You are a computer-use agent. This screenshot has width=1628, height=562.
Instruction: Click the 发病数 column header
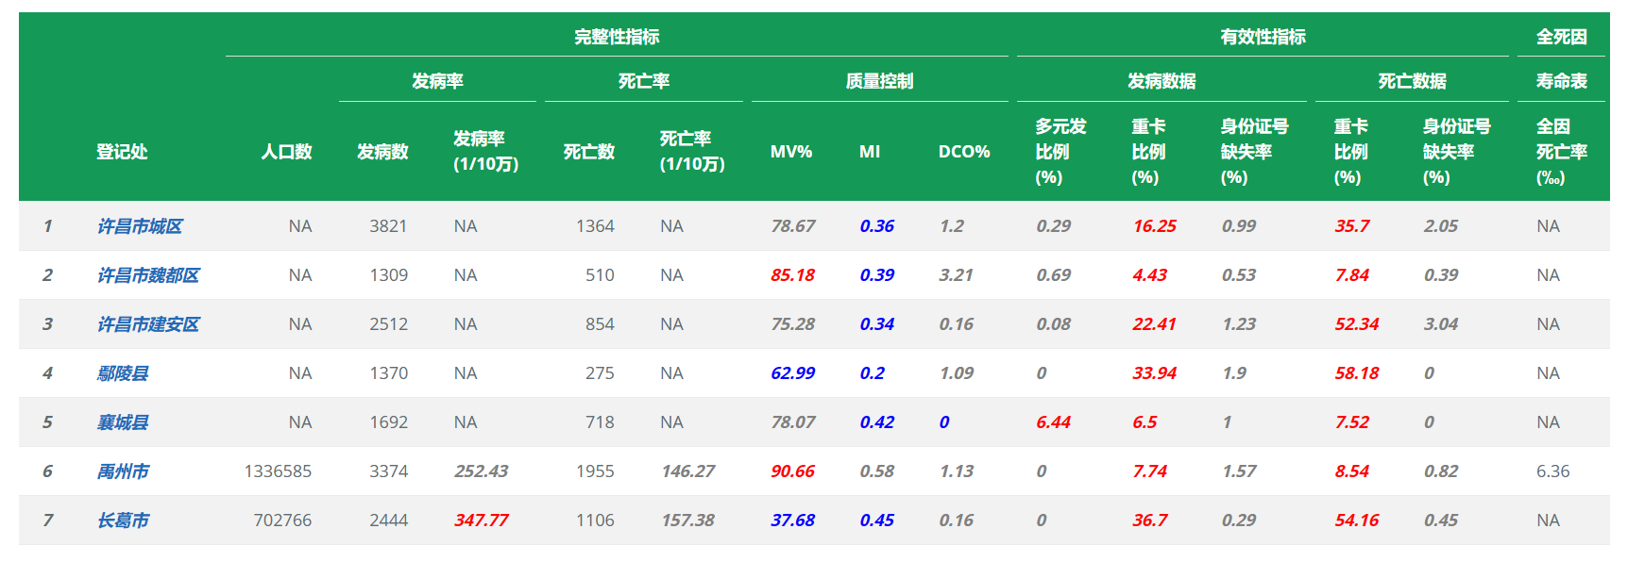coord(382,152)
